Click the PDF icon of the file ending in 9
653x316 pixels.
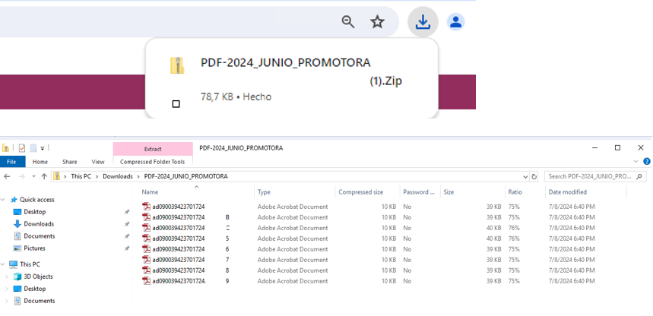point(146,281)
